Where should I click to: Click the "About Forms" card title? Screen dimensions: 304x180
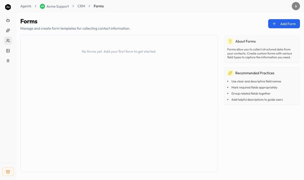coord(245,41)
